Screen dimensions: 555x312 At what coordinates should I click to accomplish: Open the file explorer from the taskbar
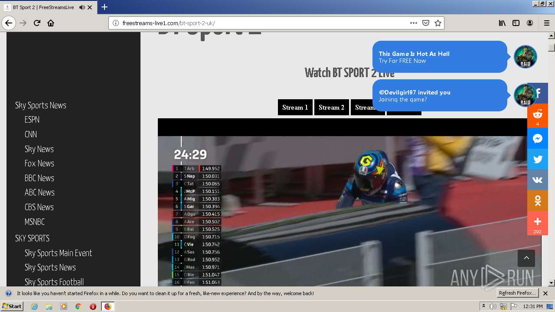[x=49, y=306]
